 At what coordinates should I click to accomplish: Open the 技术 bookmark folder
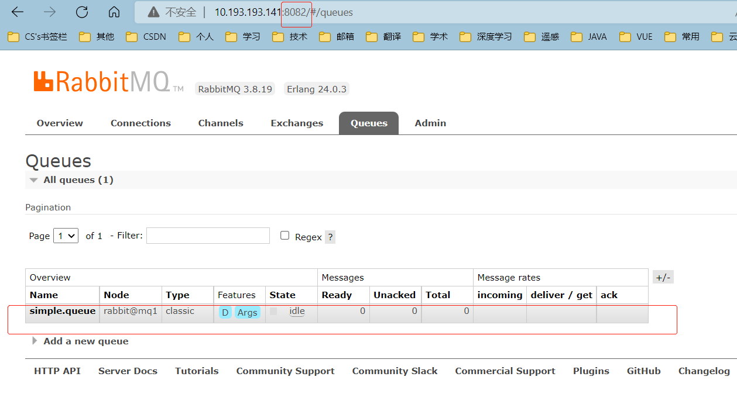point(290,36)
